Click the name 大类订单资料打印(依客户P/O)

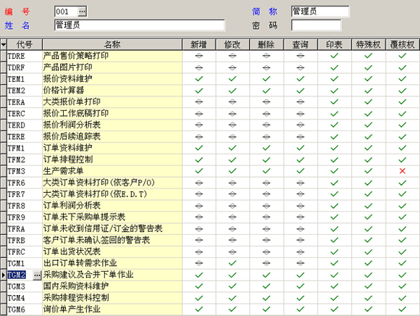(99, 183)
